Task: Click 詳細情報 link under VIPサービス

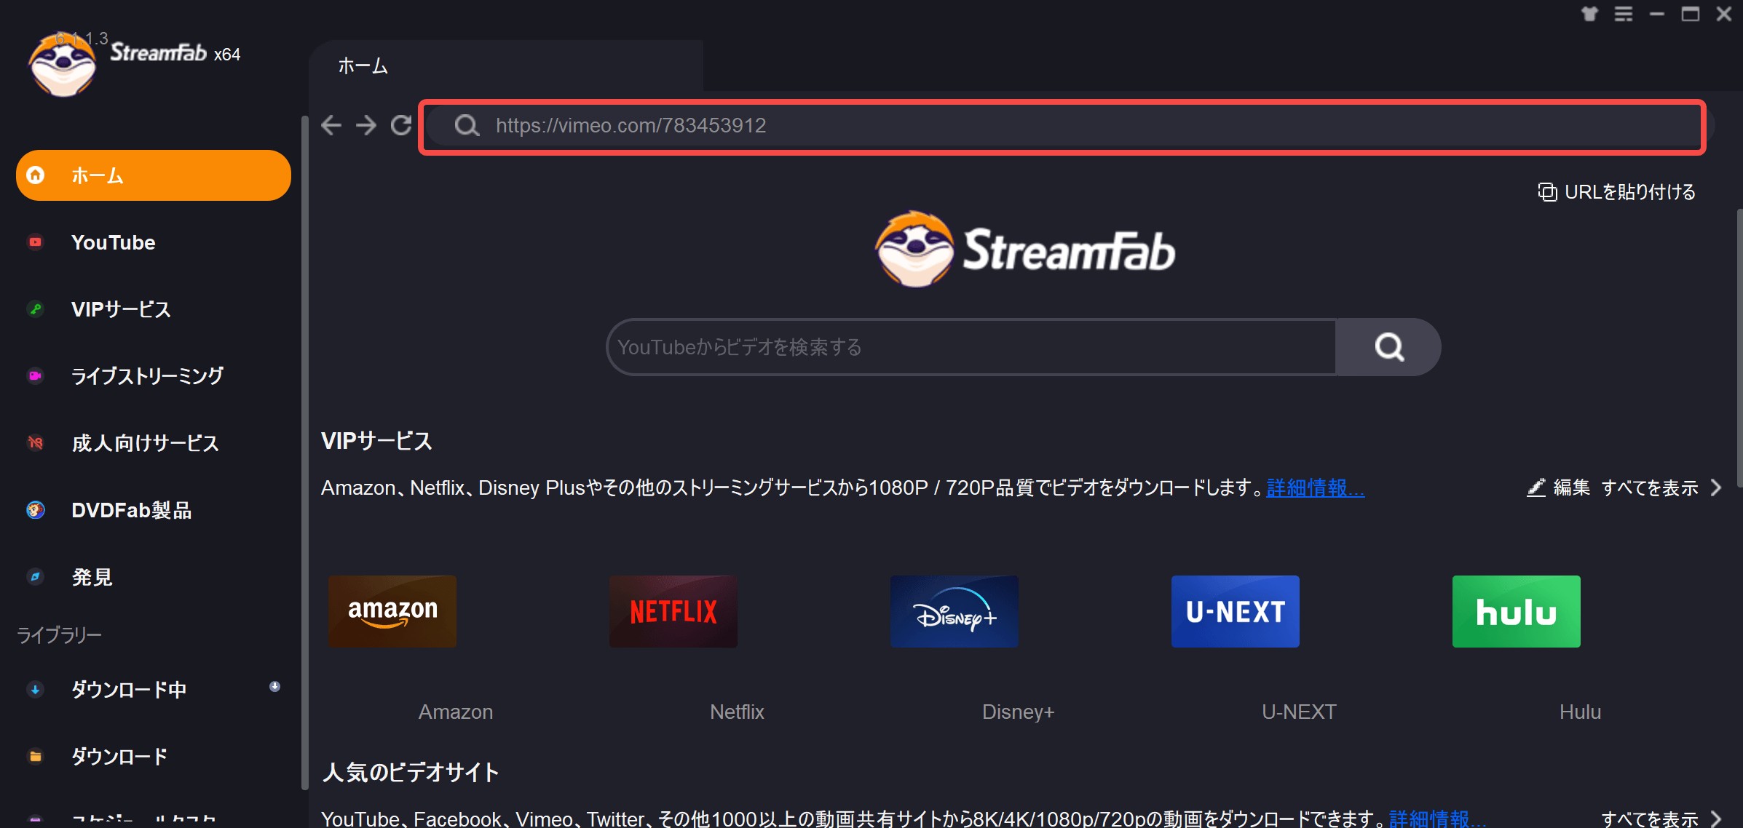Action: tap(1315, 487)
